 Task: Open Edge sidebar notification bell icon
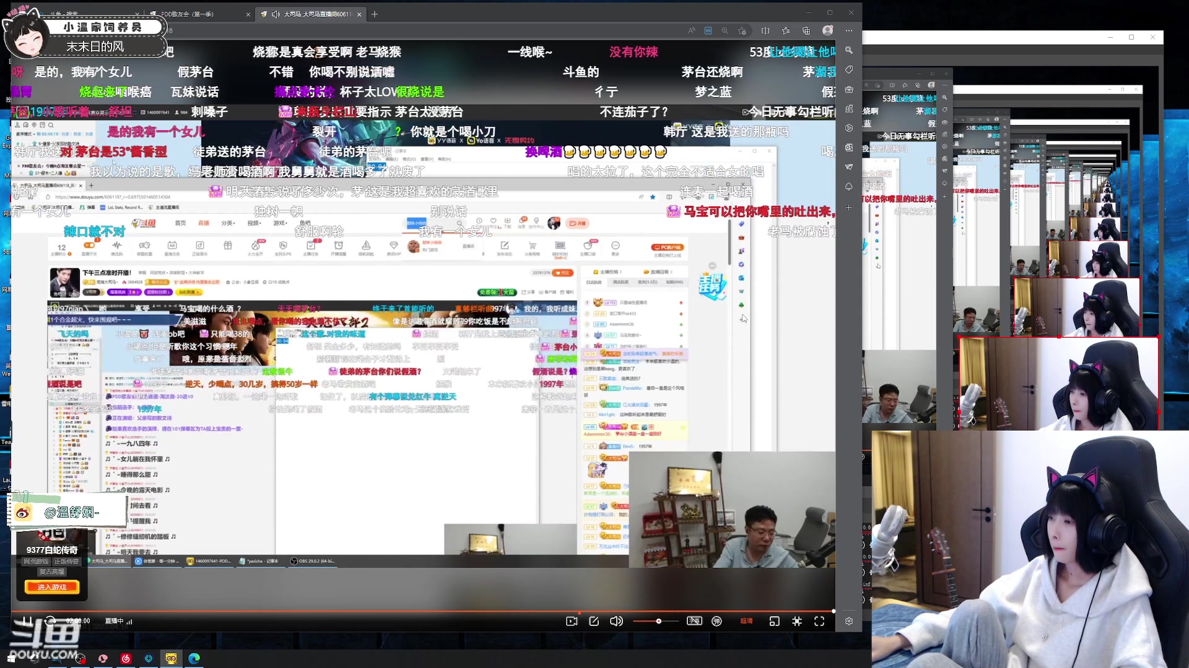click(x=849, y=186)
